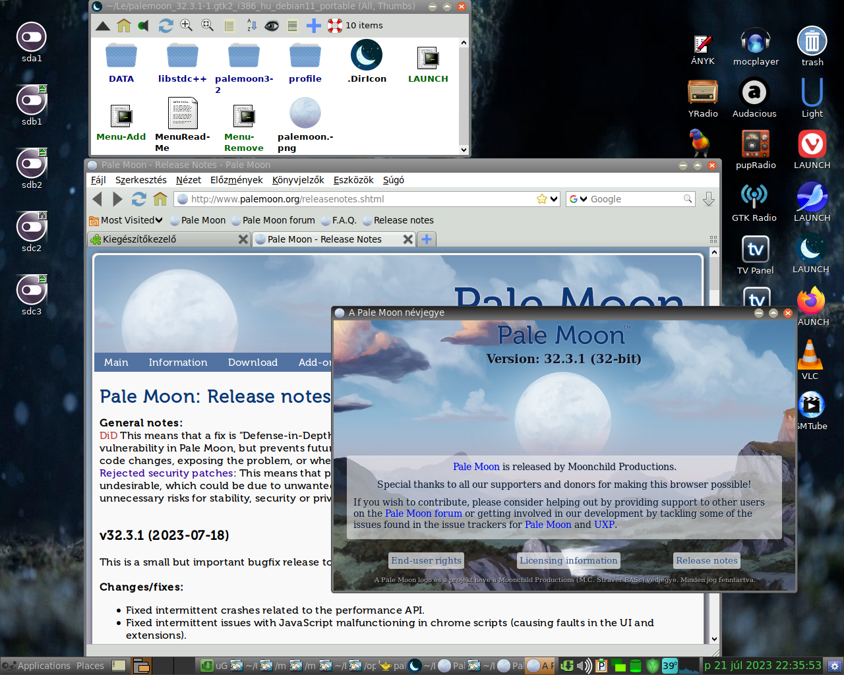The height and width of the screenshot is (675, 844).
Task: Click the Release notes bookmark
Action: click(x=398, y=220)
